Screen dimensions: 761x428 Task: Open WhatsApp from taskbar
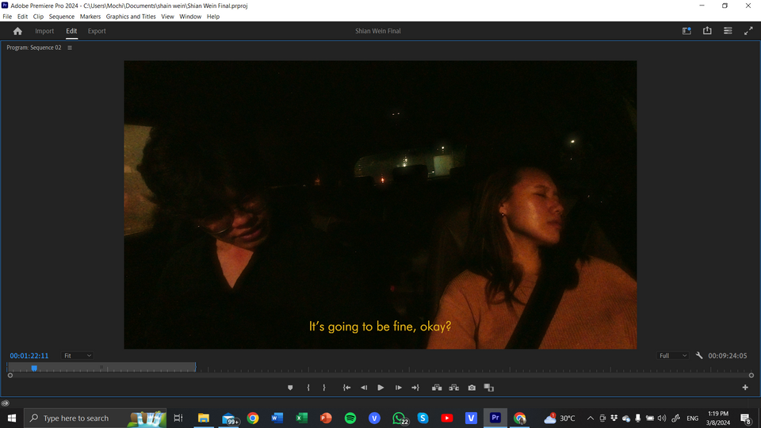399,418
